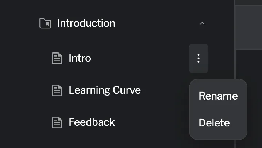
Task: Click blank space between Introduction title and chevron
Action: 157,24
